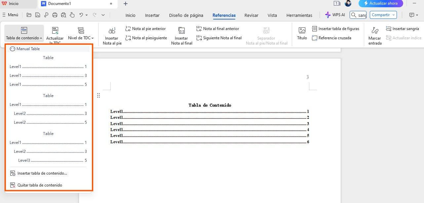
Task: Insert a caption using the Título icon
Action: point(301,33)
